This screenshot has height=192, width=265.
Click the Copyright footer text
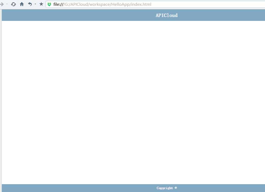tap(167, 188)
